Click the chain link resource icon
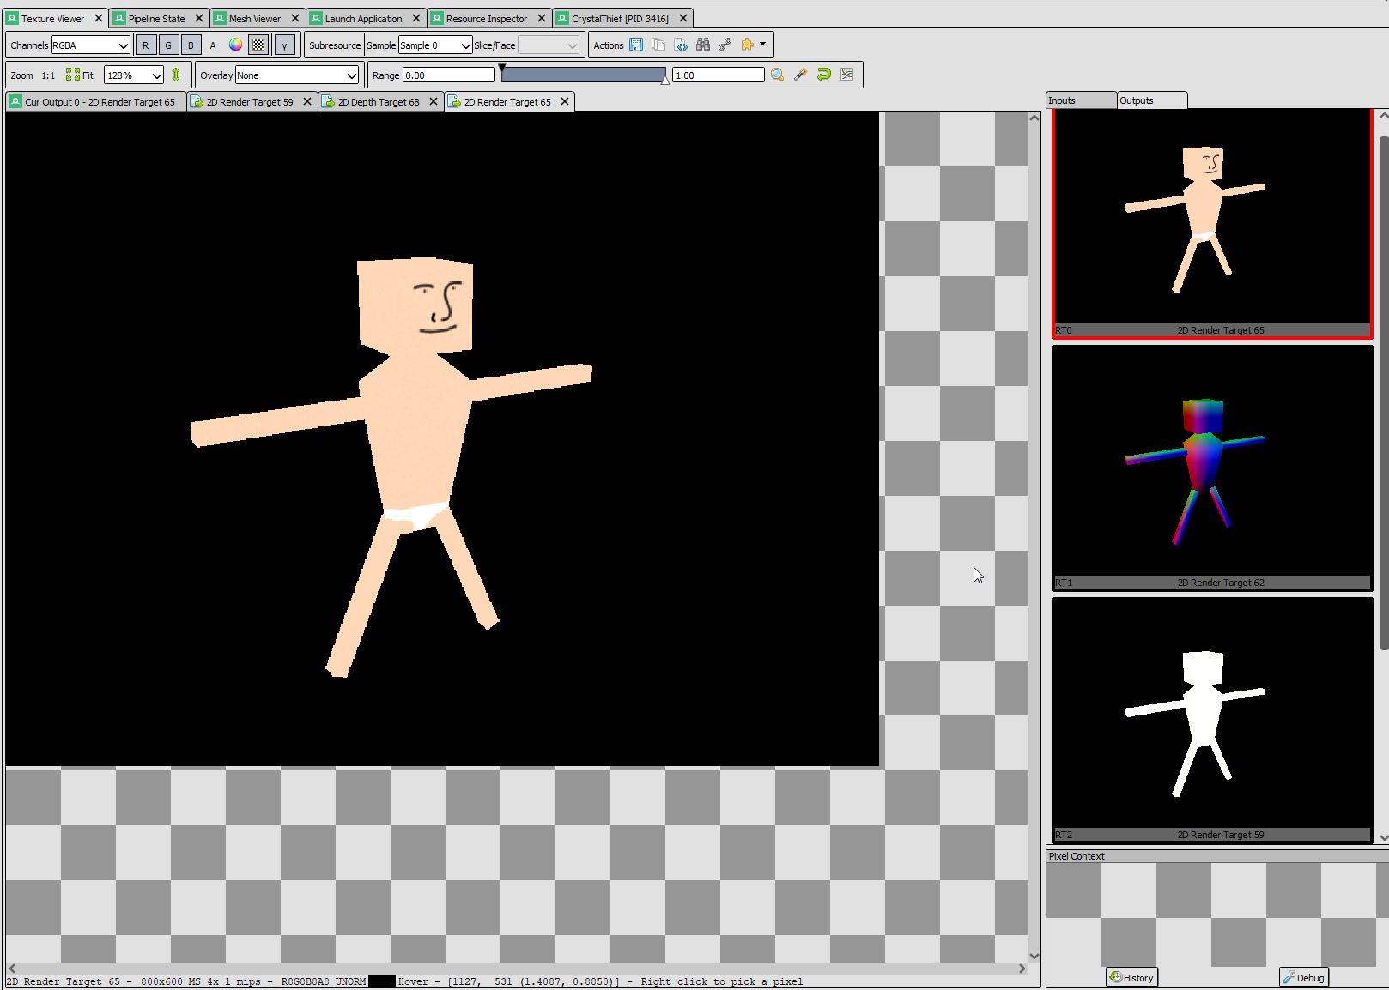Viewport: 1389px width, 990px height. pos(725,45)
